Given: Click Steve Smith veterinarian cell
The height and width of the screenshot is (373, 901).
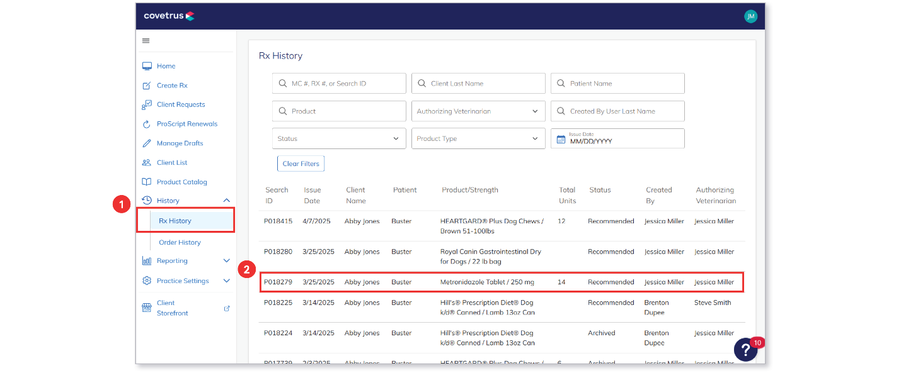Looking at the screenshot, I should pos(713,303).
